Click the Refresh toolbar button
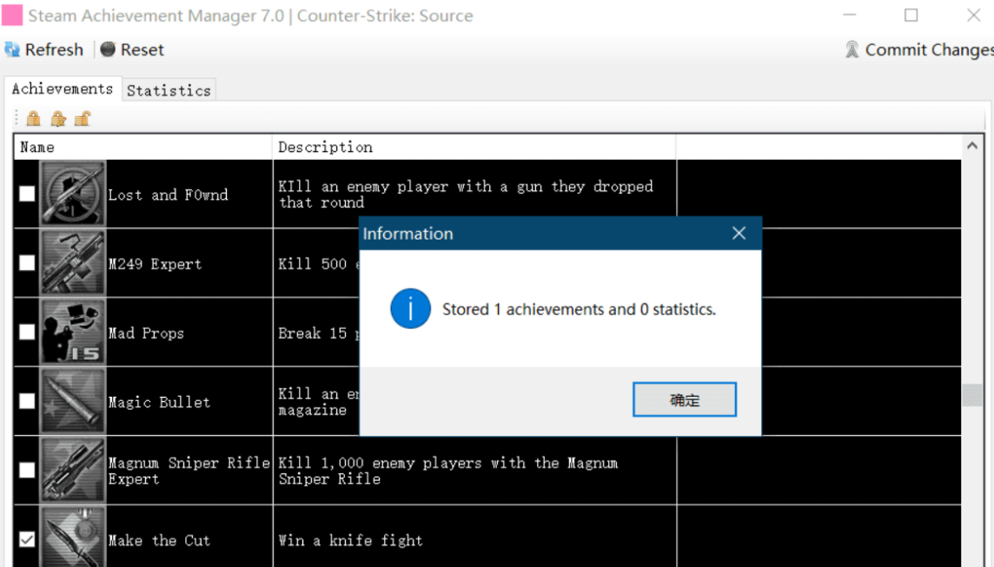 click(43, 49)
